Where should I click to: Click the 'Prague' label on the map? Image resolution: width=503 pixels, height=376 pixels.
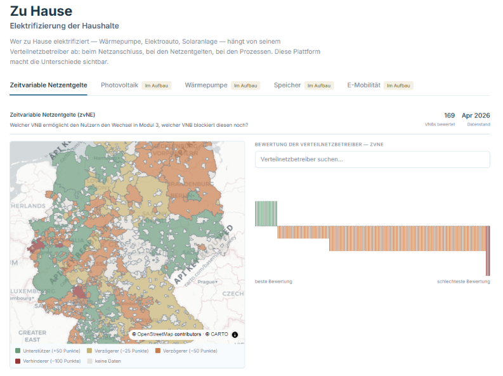pos(206,282)
